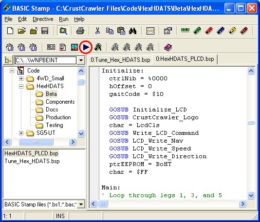Click the split-window layout toolbar icon
Image resolution: width=260 pixels, height=222 pixels.
point(150,31)
